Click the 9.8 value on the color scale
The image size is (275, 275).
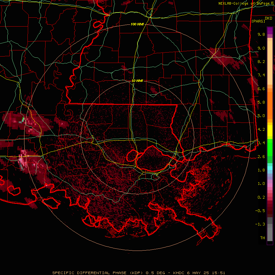coord(261,34)
